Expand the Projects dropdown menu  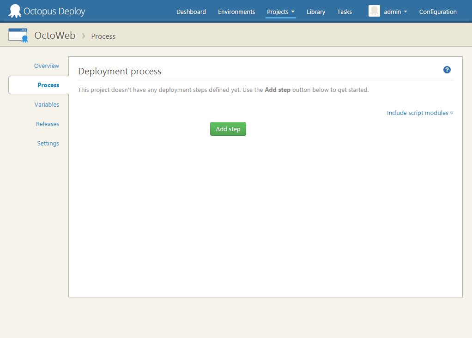(280, 12)
